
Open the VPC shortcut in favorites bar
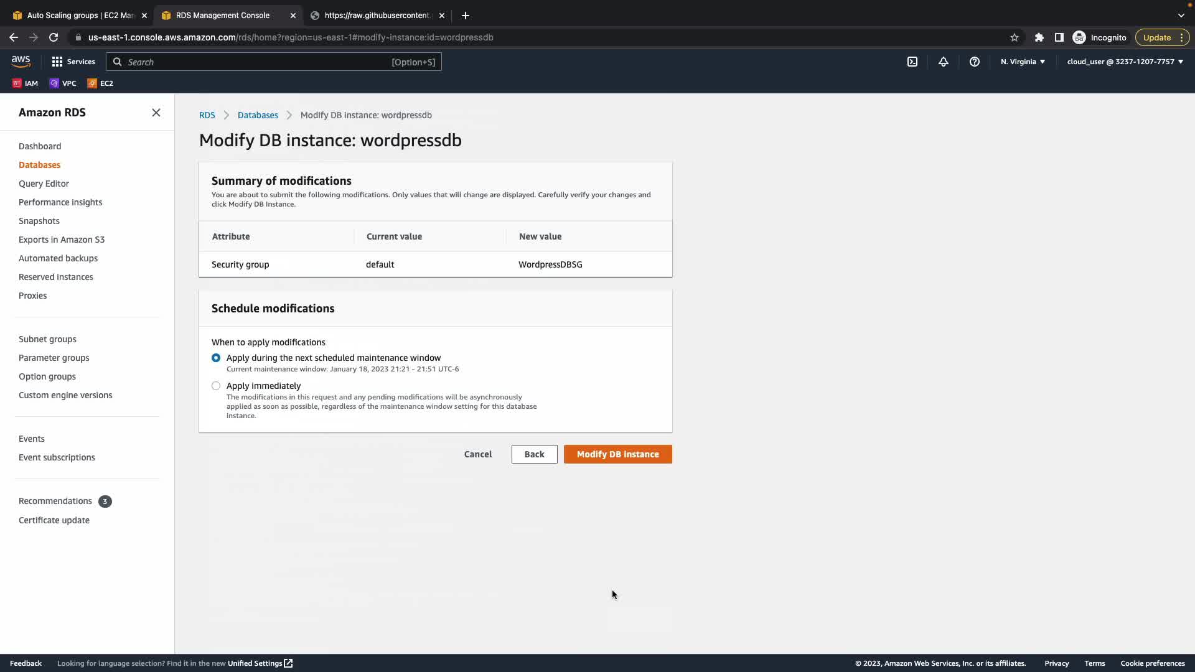[63, 83]
